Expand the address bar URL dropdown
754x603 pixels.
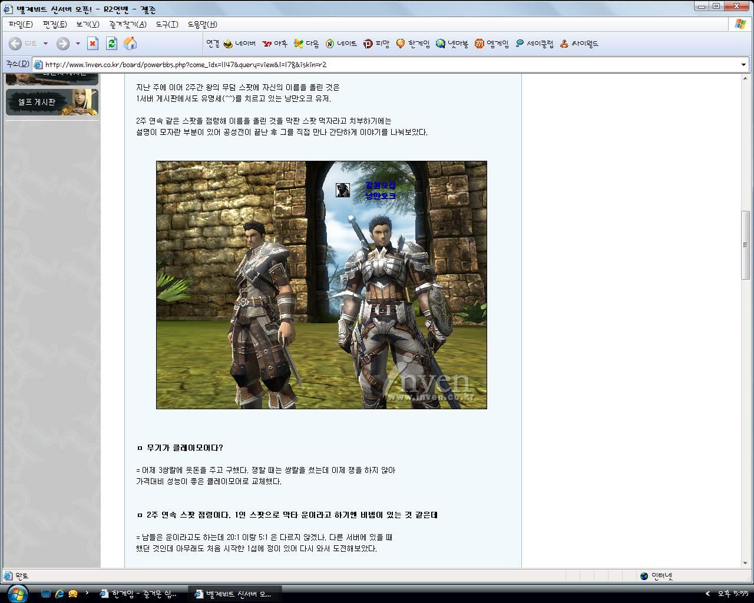743,65
